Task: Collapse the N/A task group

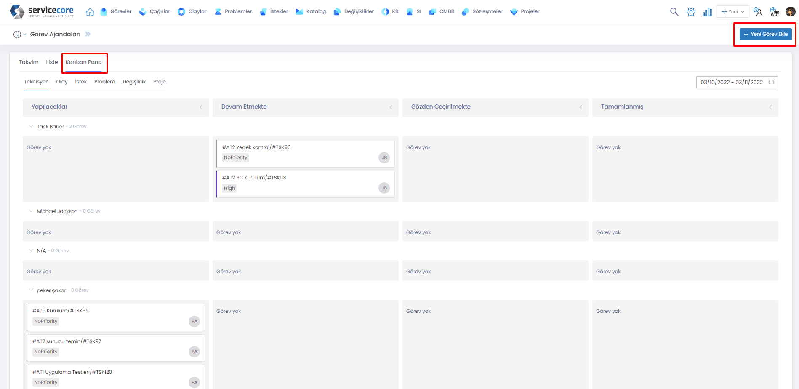Action: point(31,250)
